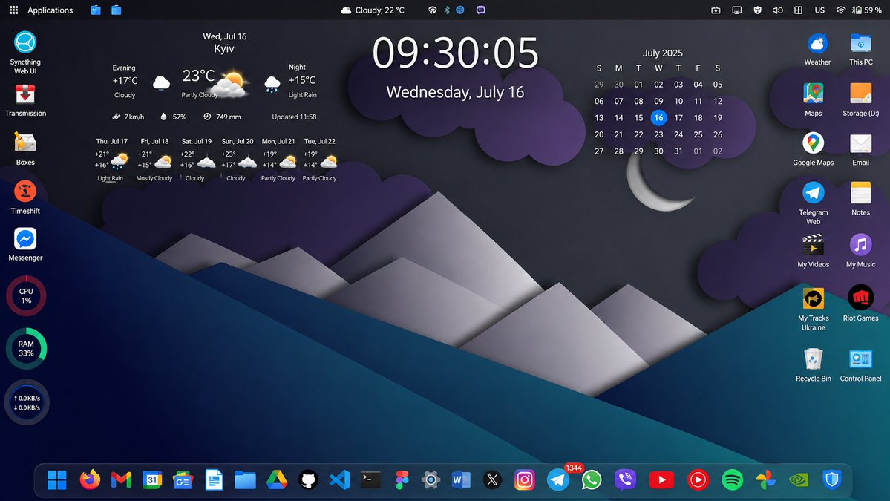Image resolution: width=890 pixels, height=501 pixels.
Task: Launch Firefox from the dock
Action: click(90, 480)
